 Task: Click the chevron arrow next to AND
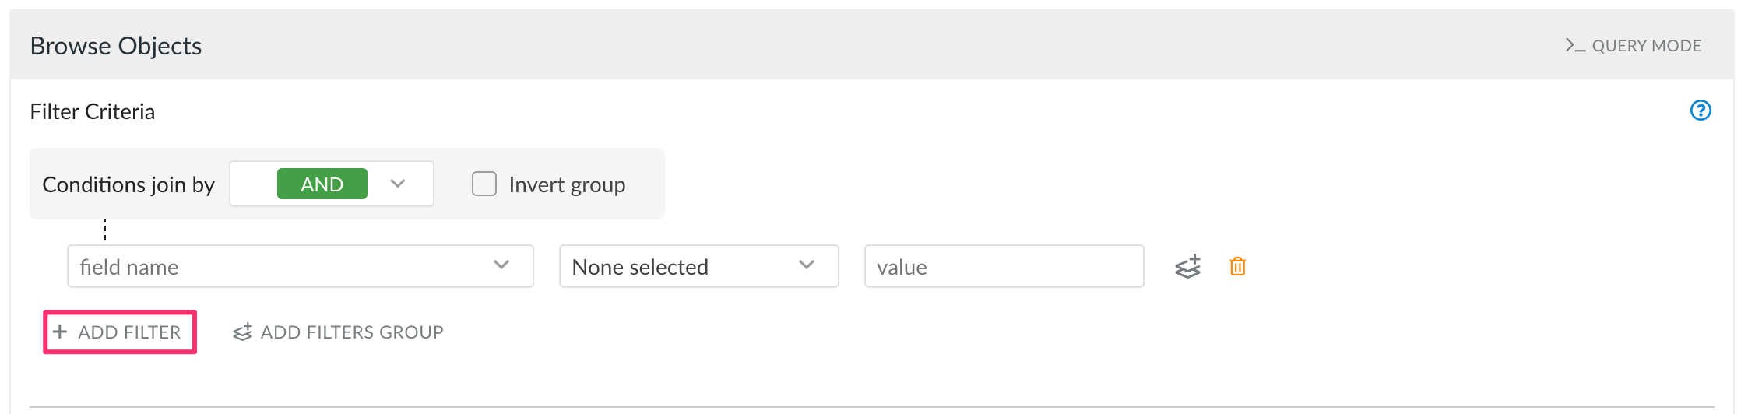click(398, 184)
